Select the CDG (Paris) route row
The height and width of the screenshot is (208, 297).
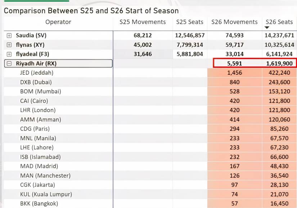point(35,129)
